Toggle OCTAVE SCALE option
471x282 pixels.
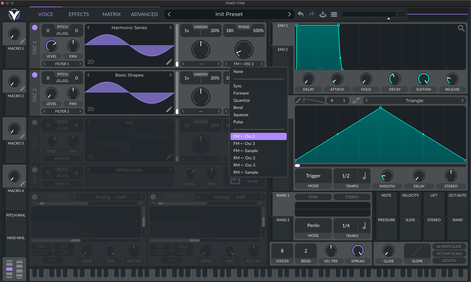pos(449,254)
